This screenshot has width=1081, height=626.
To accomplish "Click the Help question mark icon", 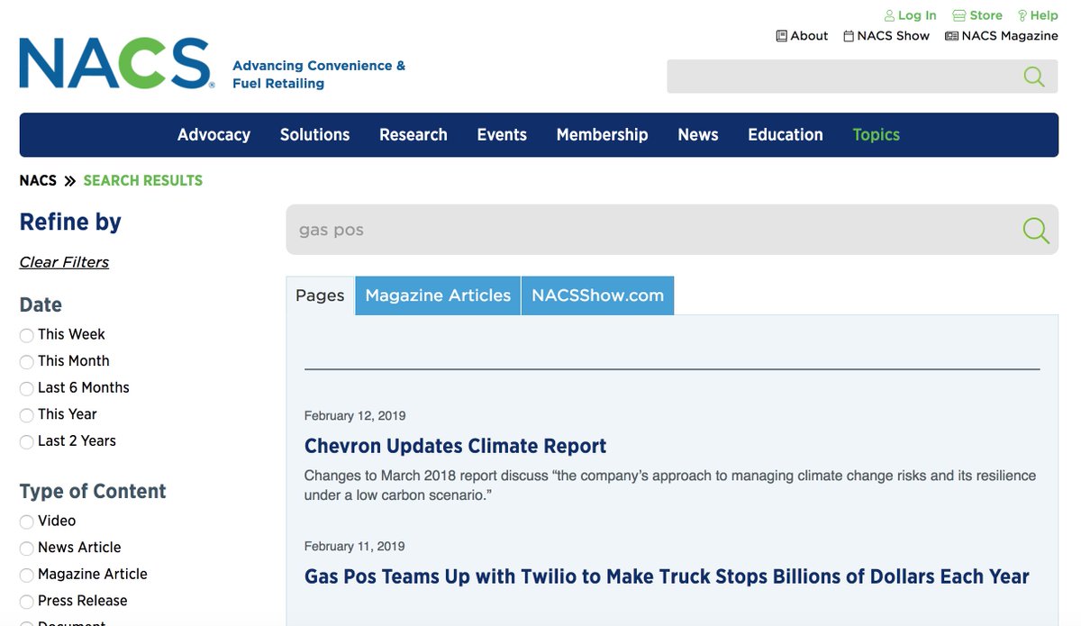I will click(x=1022, y=15).
